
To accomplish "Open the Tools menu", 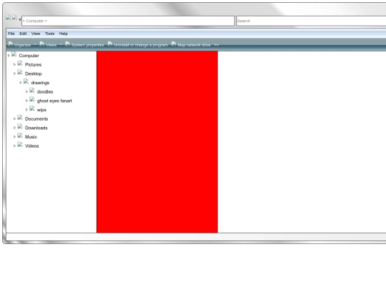I will click(x=49, y=34).
